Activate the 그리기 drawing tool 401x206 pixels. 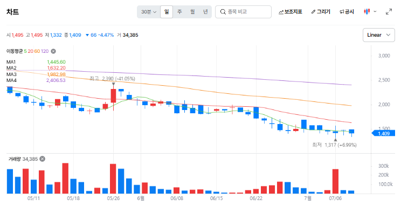tap(321, 12)
